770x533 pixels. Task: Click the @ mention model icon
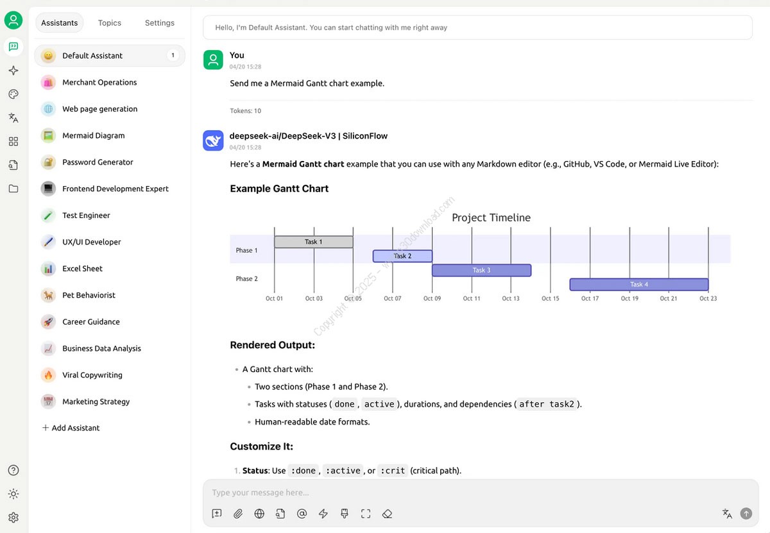[x=302, y=514]
